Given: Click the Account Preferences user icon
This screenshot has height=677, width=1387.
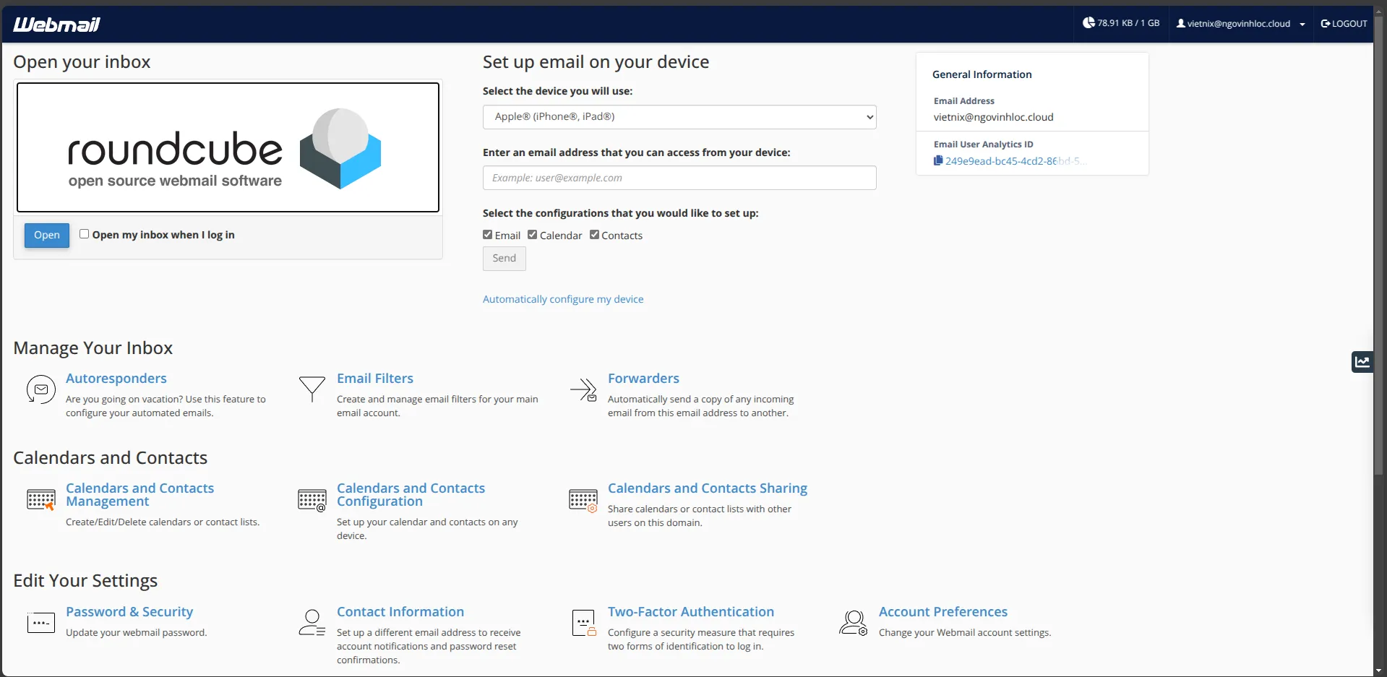Looking at the screenshot, I should 853,623.
